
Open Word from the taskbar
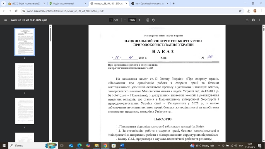(122, 145)
